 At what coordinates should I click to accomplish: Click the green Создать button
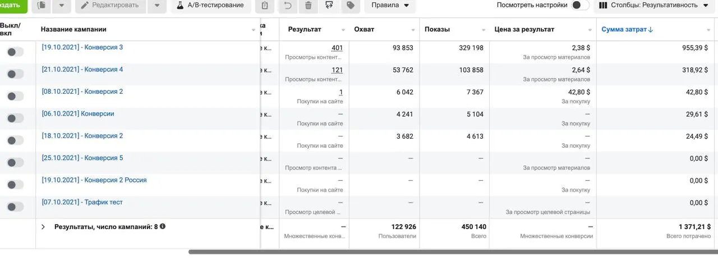(x=12, y=6)
